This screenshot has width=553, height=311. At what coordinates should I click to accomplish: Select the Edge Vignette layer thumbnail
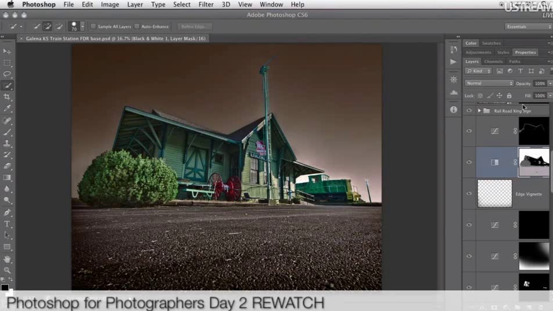(x=494, y=193)
